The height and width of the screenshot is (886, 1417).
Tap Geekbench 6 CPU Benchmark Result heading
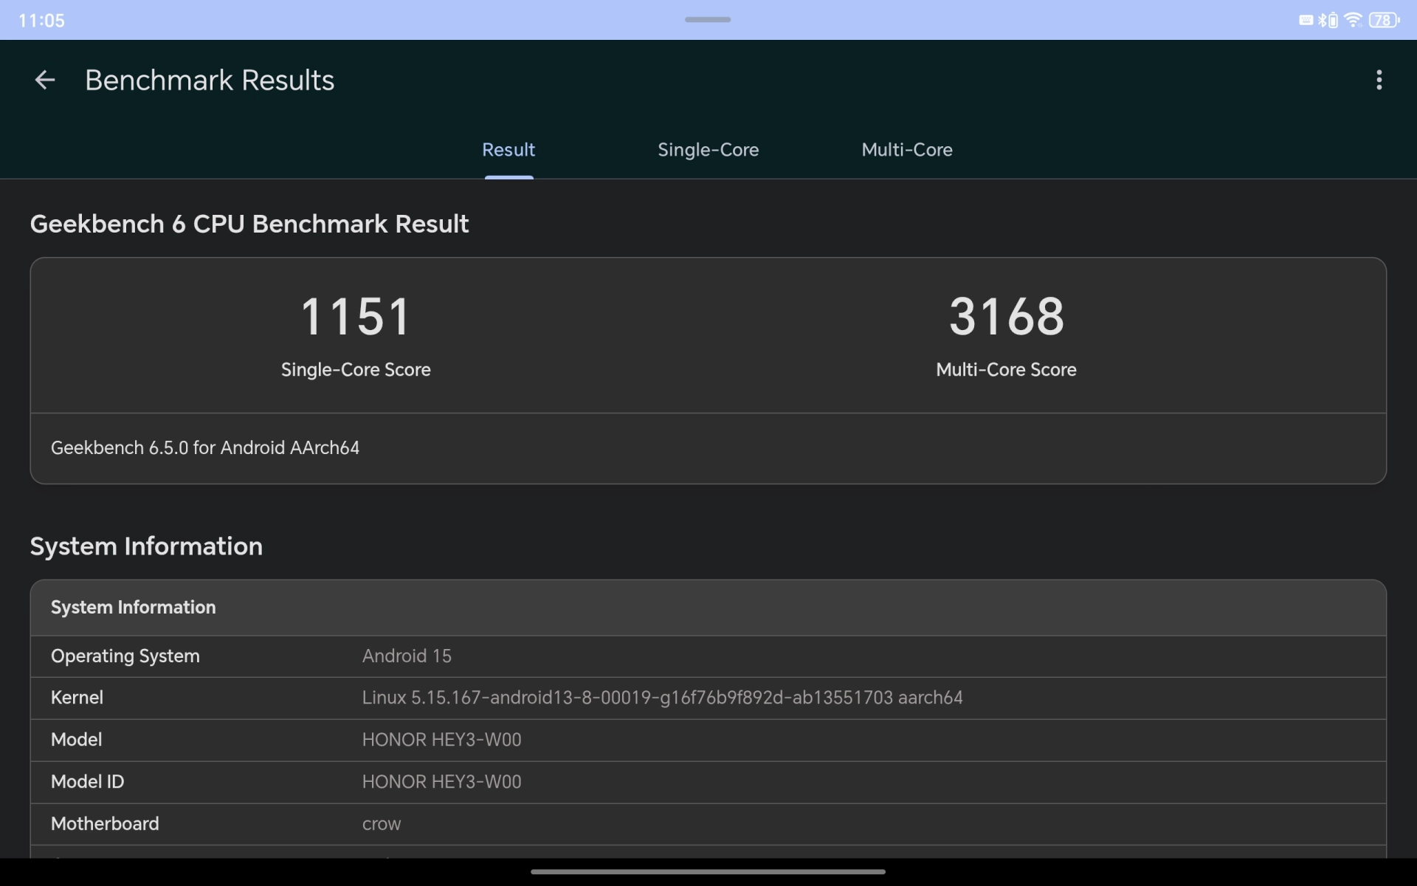click(249, 224)
